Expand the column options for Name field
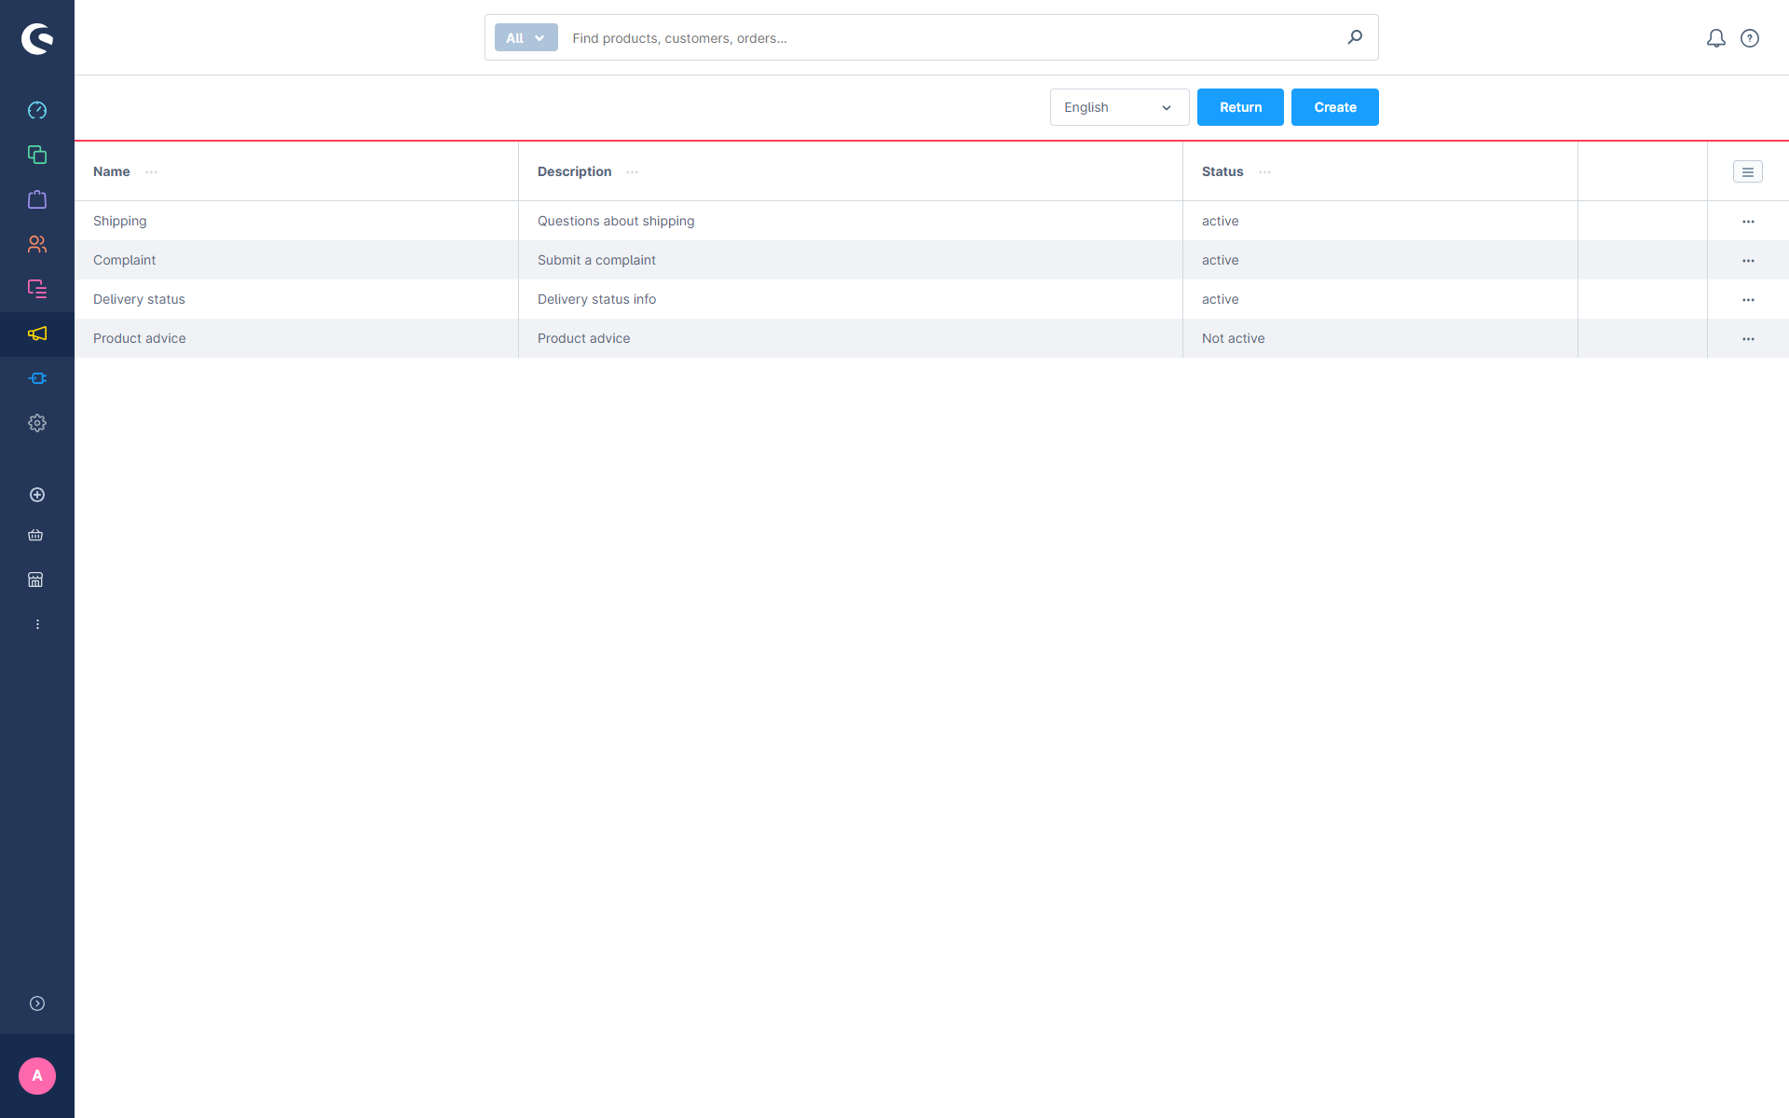 (151, 171)
